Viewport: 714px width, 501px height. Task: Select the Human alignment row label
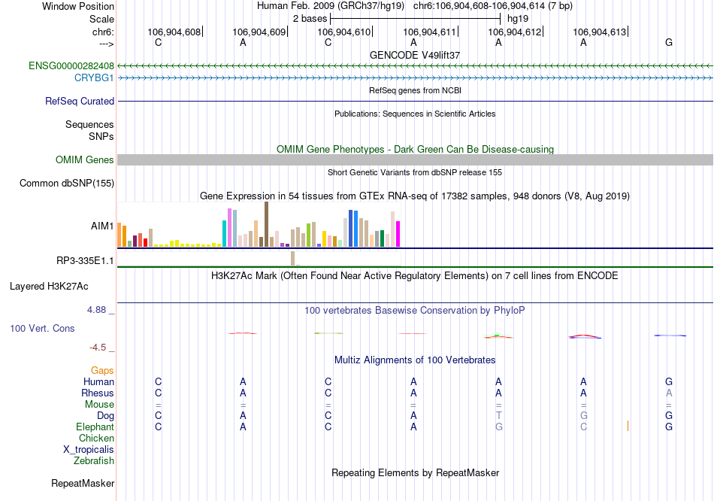(x=98, y=382)
